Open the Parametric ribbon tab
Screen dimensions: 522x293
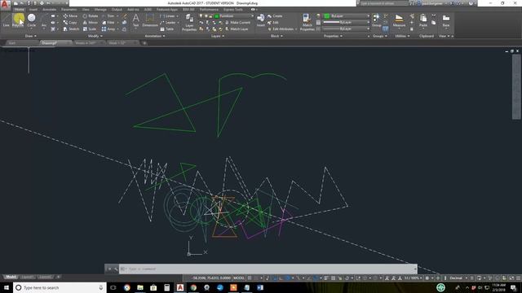click(x=69, y=9)
